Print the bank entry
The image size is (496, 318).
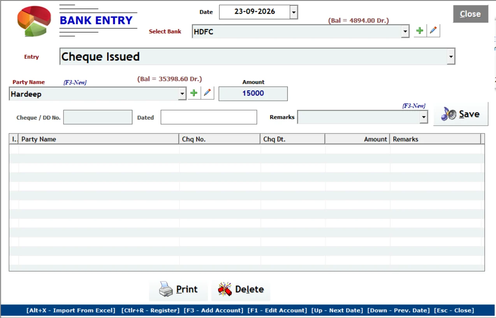[x=178, y=290]
